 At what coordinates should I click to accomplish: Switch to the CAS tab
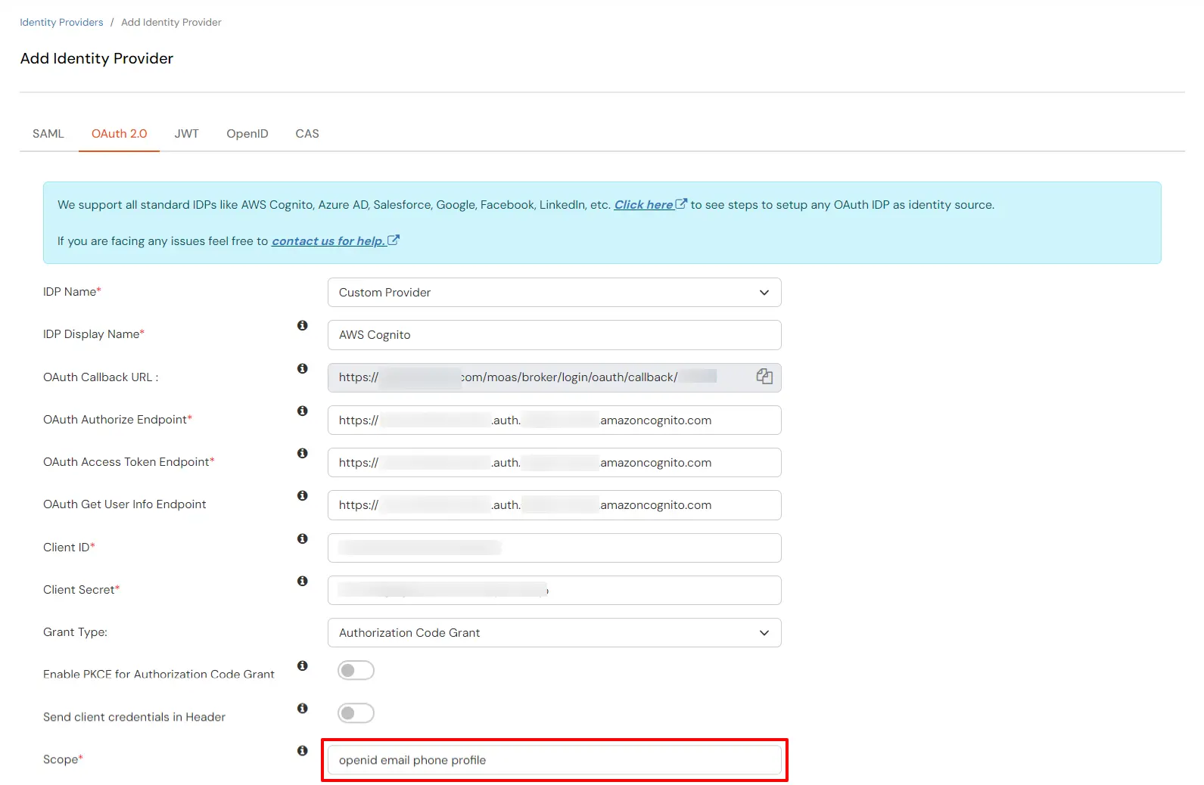[x=307, y=134]
